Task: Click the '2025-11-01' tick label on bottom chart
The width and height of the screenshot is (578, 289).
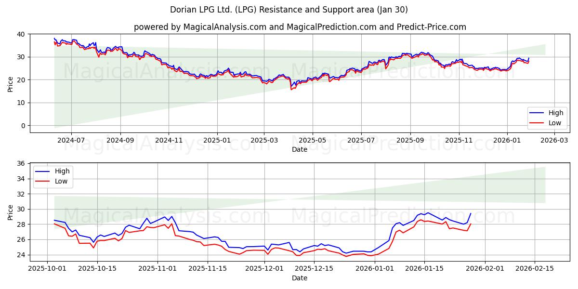Action: pyautogui.click(x=158, y=268)
